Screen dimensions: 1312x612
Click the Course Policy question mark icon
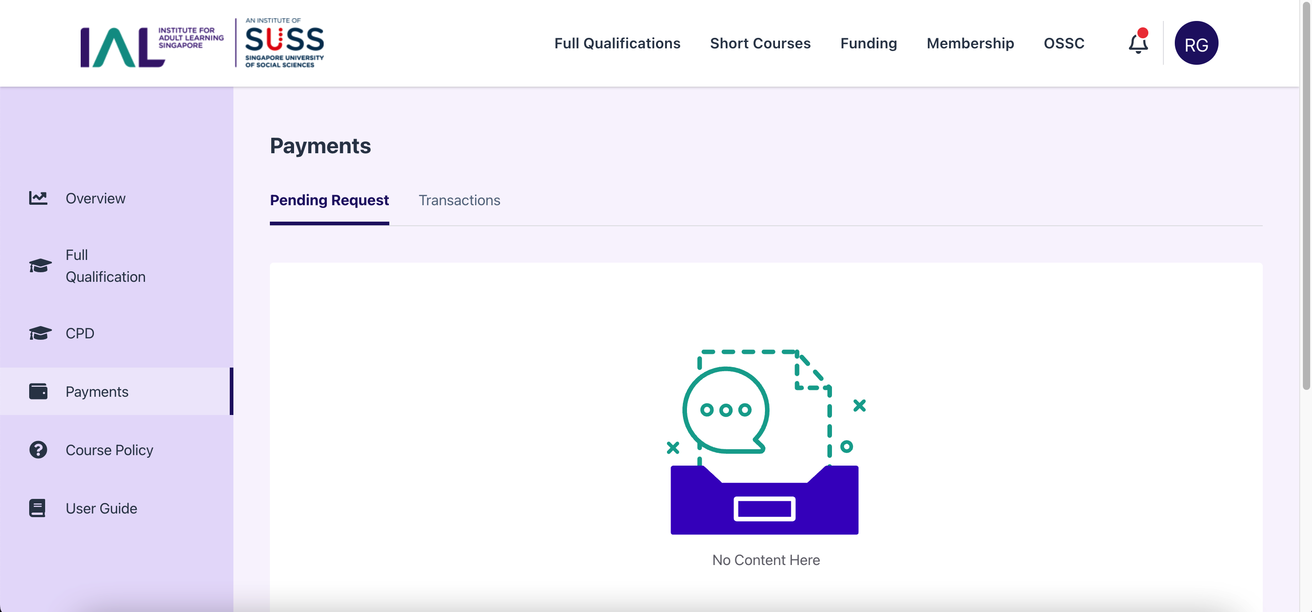pos(38,450)
